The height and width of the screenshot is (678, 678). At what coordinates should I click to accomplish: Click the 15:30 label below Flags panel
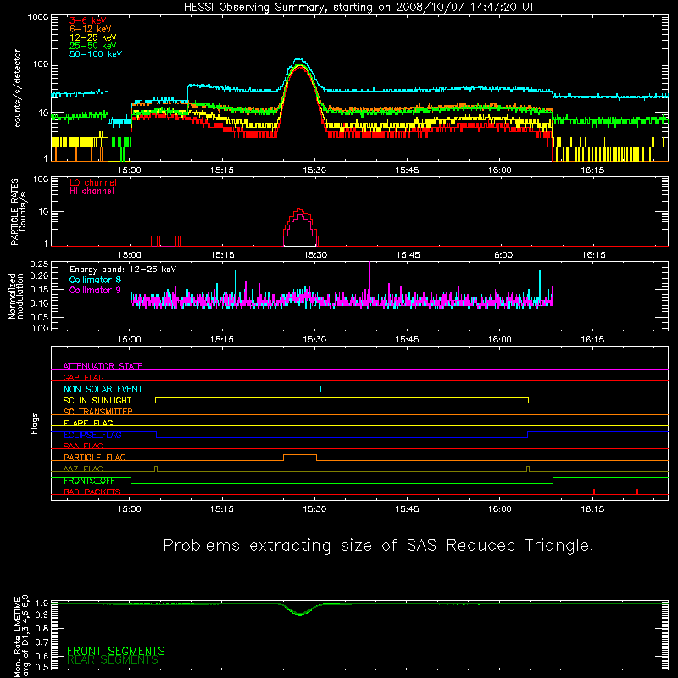pyautogui.click(x=314, y=509)
